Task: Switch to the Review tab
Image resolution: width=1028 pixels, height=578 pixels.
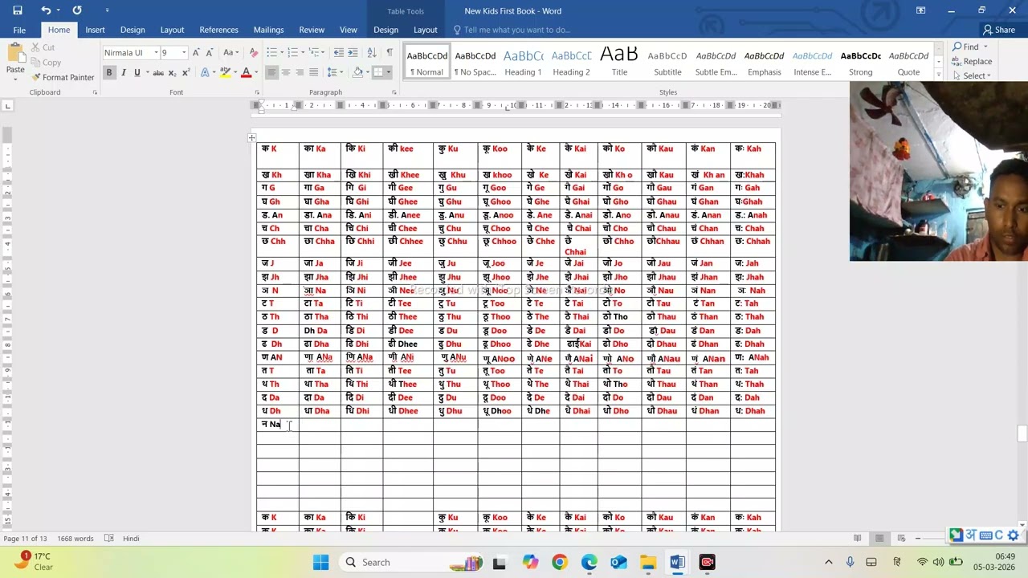Action: coord(312,30)
